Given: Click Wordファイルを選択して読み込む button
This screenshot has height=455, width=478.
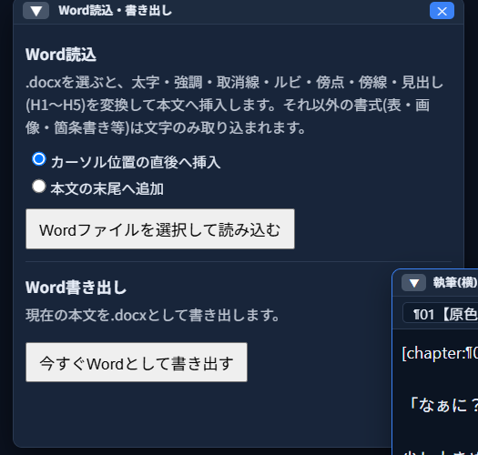Looking at the screenshot, I should click(x=160, y=229).
